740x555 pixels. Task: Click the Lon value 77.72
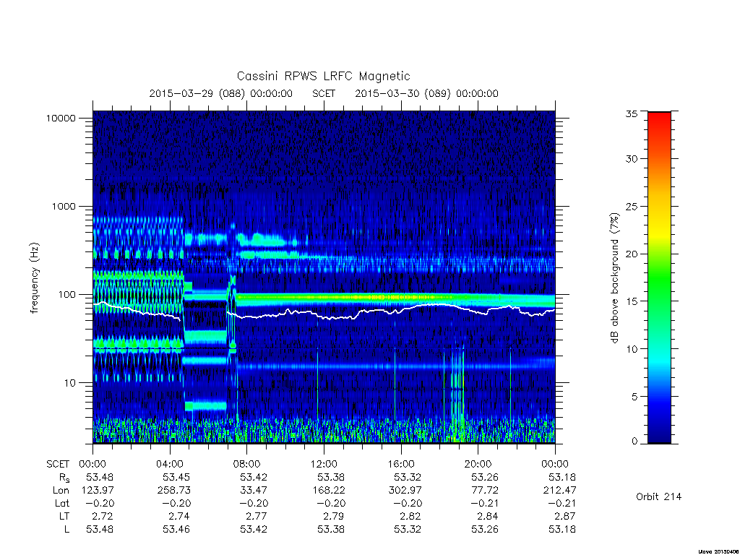click(x=485, y=491)
